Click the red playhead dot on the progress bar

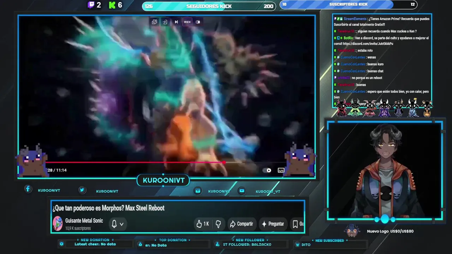(224, 162)
